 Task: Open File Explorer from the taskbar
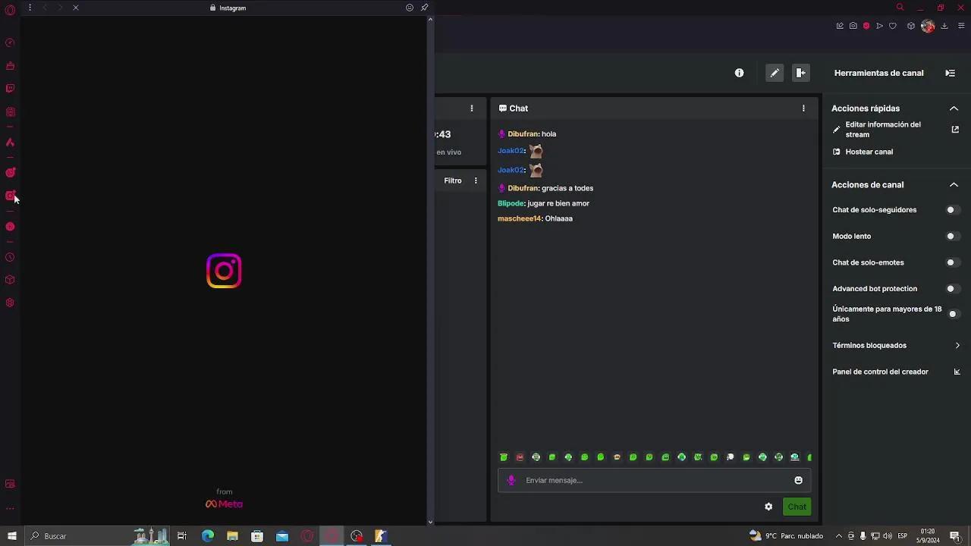tap(232, 536)
